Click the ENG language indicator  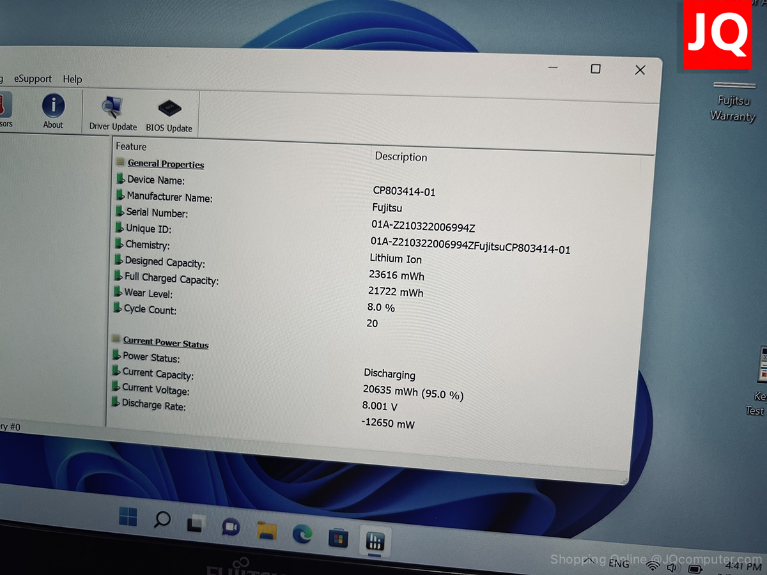click(619, 563)
